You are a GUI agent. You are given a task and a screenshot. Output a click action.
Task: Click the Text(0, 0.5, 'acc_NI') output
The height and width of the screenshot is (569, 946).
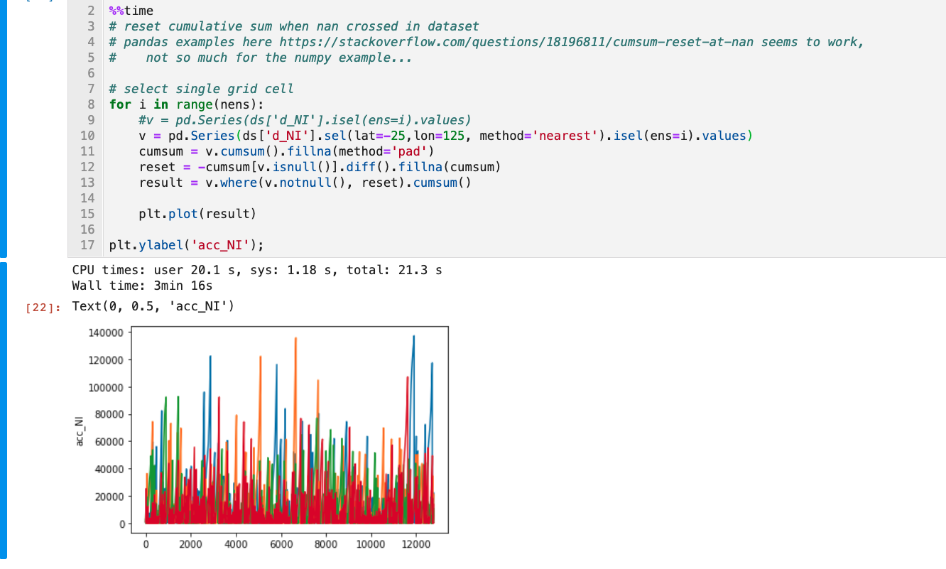pyautogui.click(x=153, y=307)
